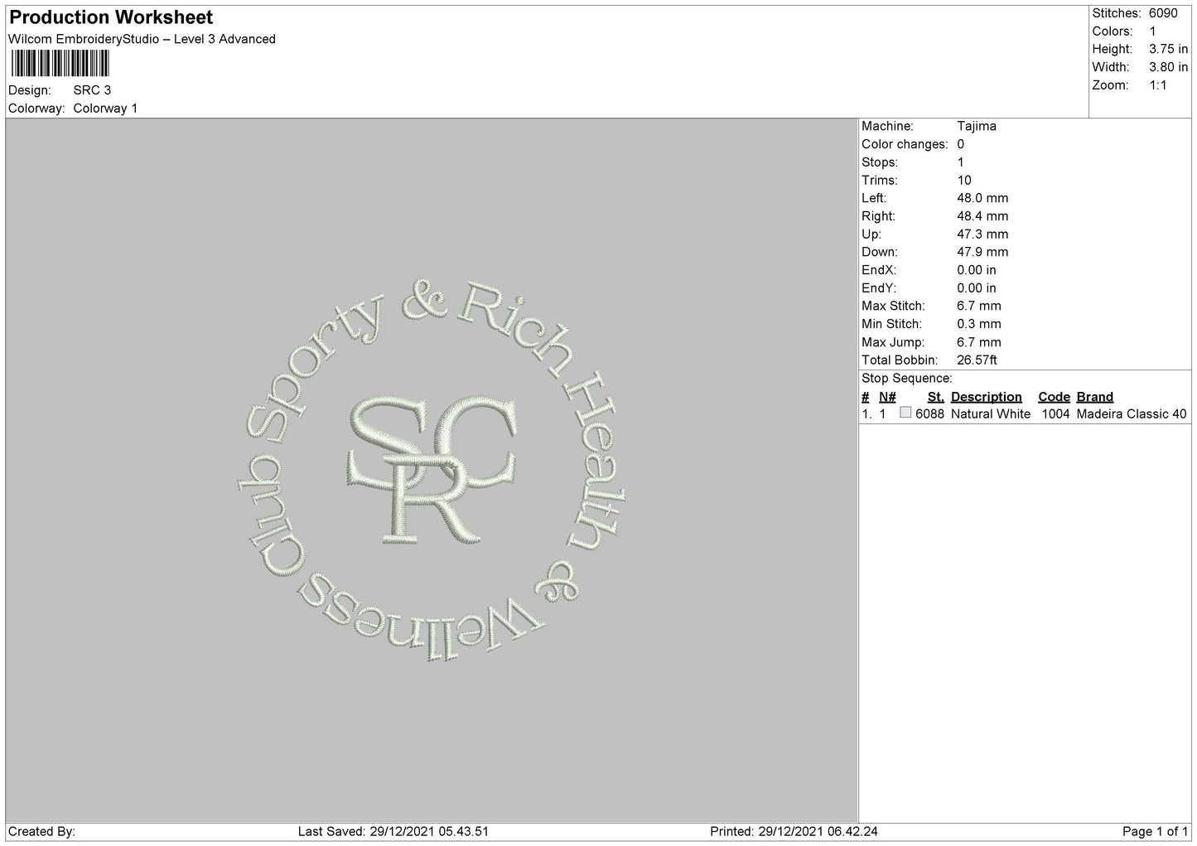Viewport: 1197px width, 846px height.
Task: Click the Stitches value 6090
Action: pos(1162,13)
